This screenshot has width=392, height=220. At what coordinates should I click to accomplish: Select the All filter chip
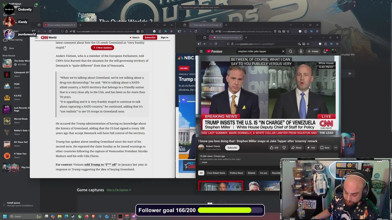201,173
